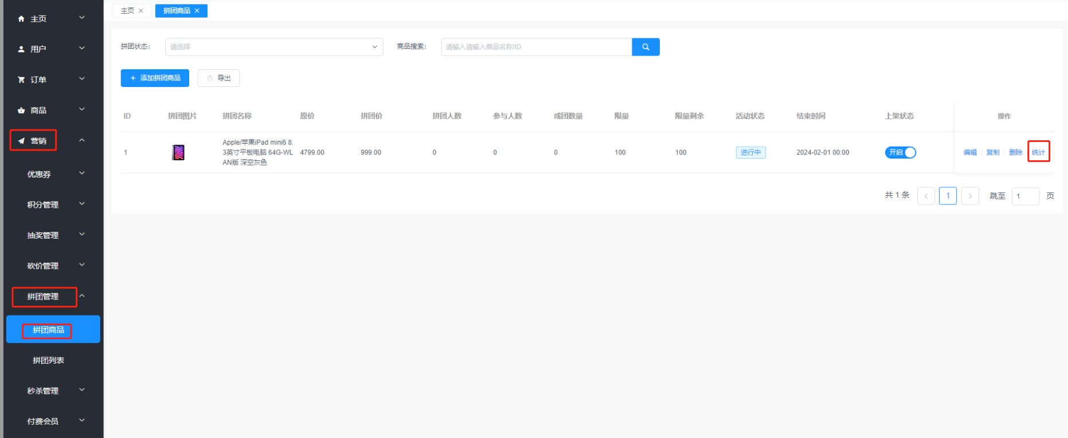Click the marketing paper-plane icon
Screen dimensions: 1068x438
[x=21, y=141]
